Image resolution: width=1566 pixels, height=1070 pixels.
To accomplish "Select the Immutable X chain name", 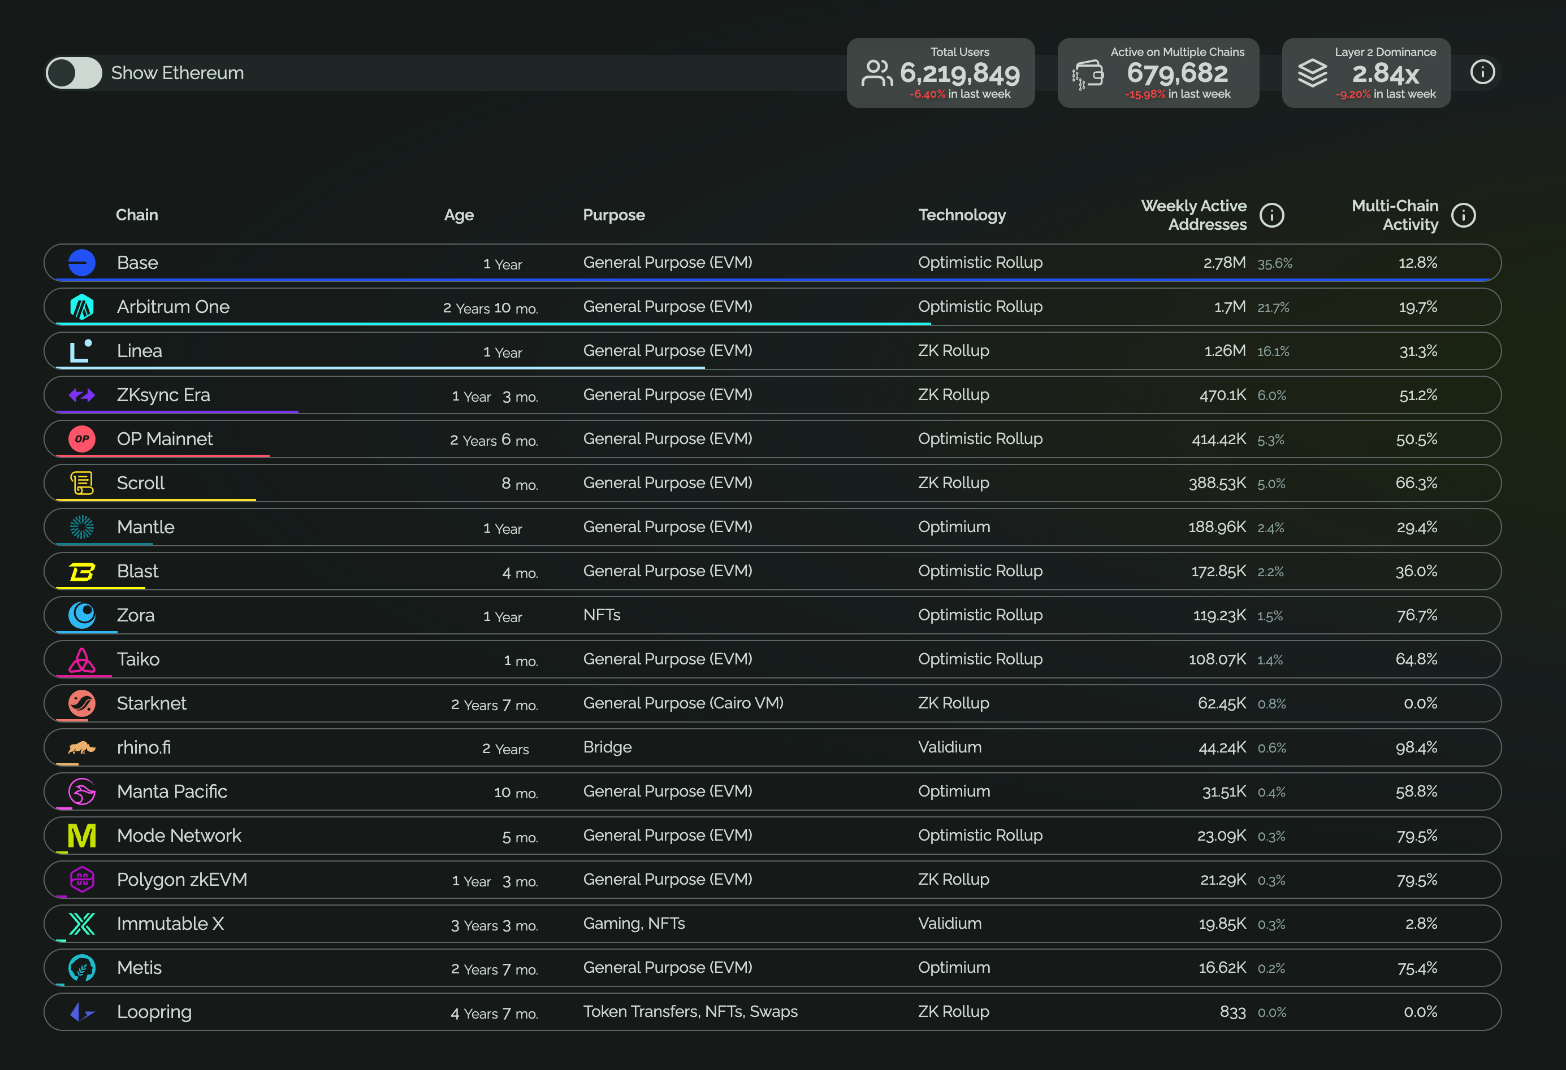I will coord(171,924).
